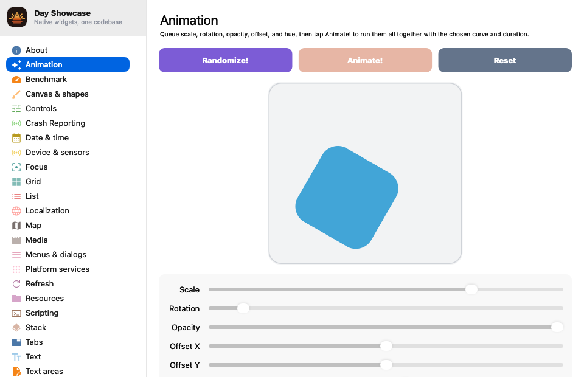Click the Benchmark gauge icon
Viewport: 584px width, 377px height.
[16, 79]
